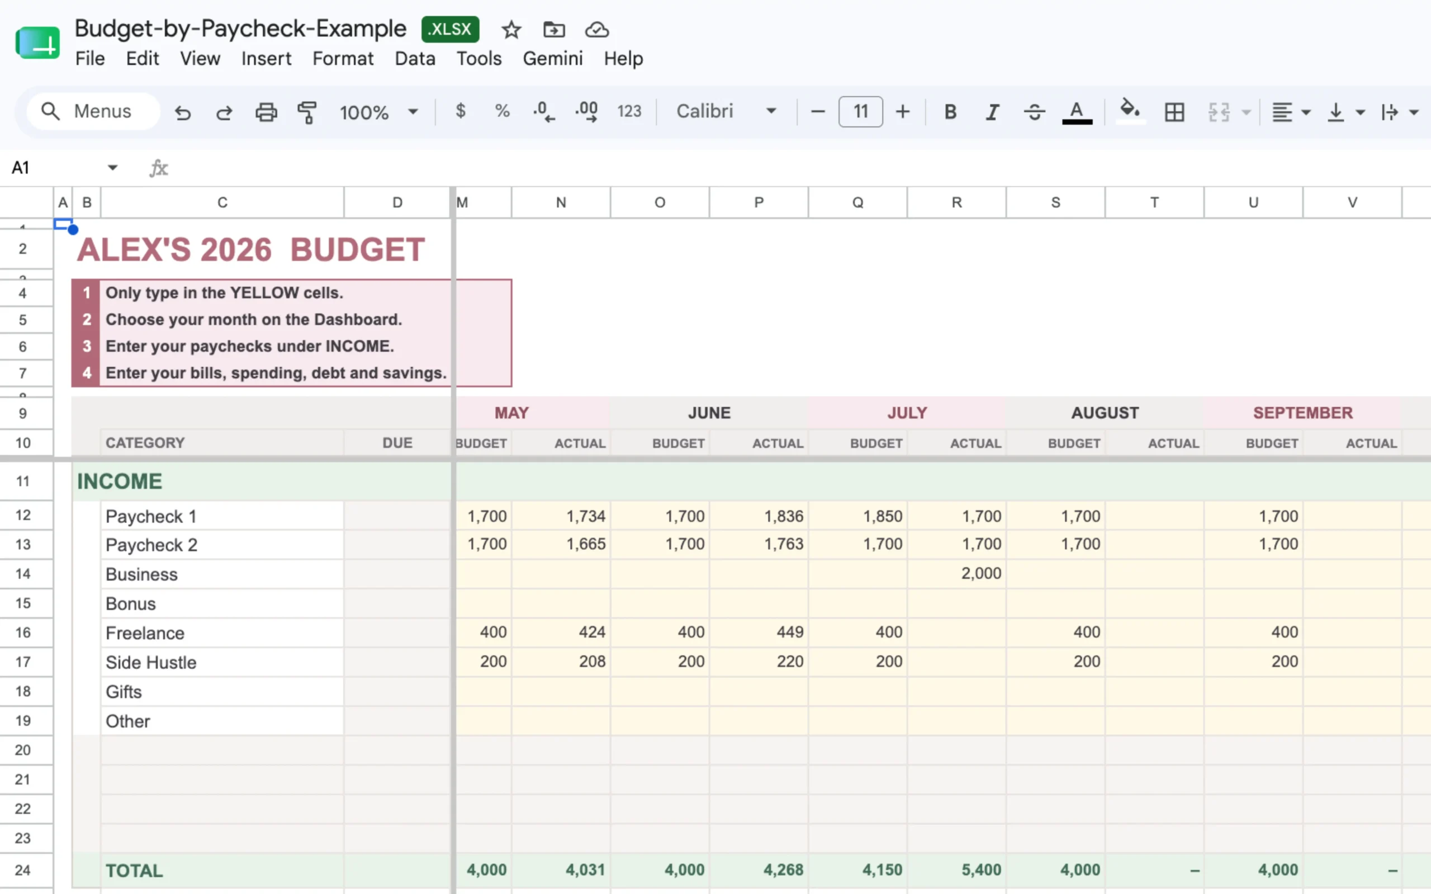Expand the vertical align dropdown arrow
Image resolution: width=1431 pixels, height=894 pixels.
pyautogui.click(x=1360, y=112)
